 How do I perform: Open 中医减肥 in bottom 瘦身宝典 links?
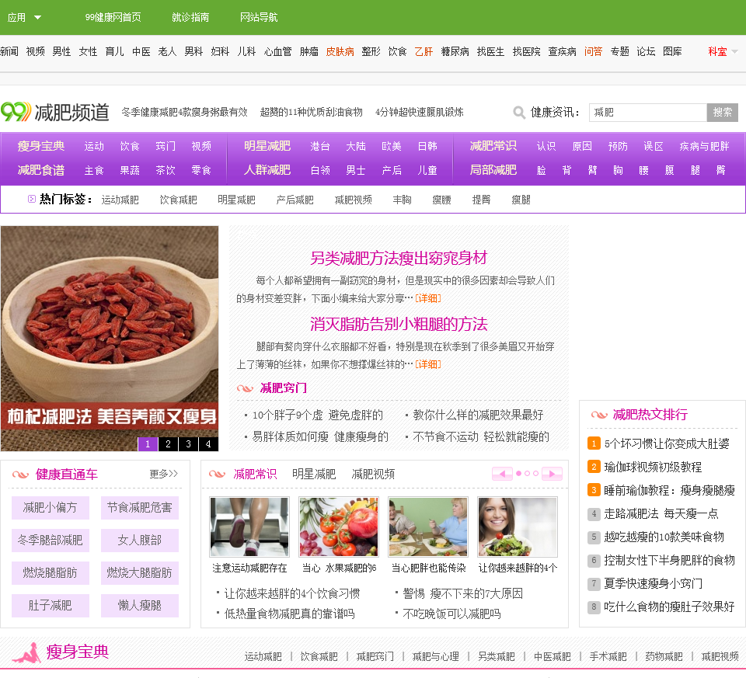tap(552, 656)
